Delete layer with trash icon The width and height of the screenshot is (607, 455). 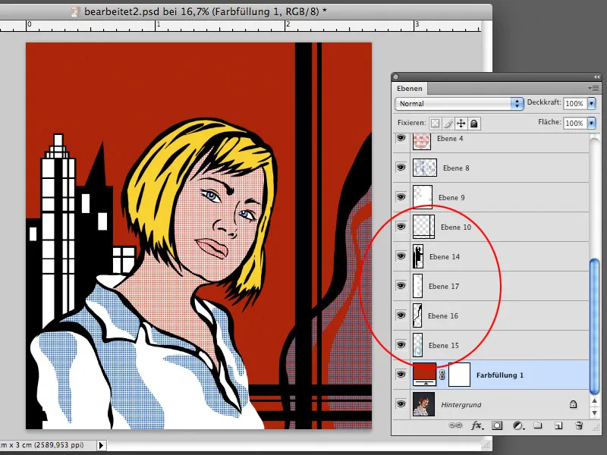pos(579,425)
